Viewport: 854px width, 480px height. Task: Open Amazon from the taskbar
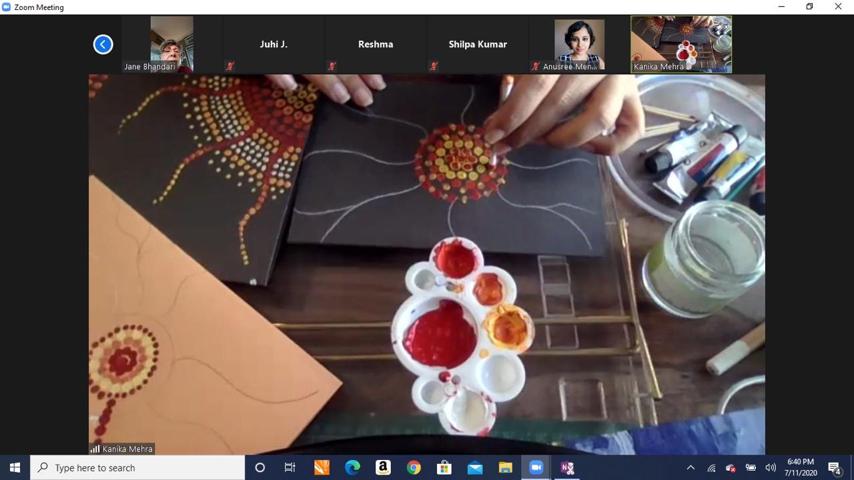tap(383, 467)
